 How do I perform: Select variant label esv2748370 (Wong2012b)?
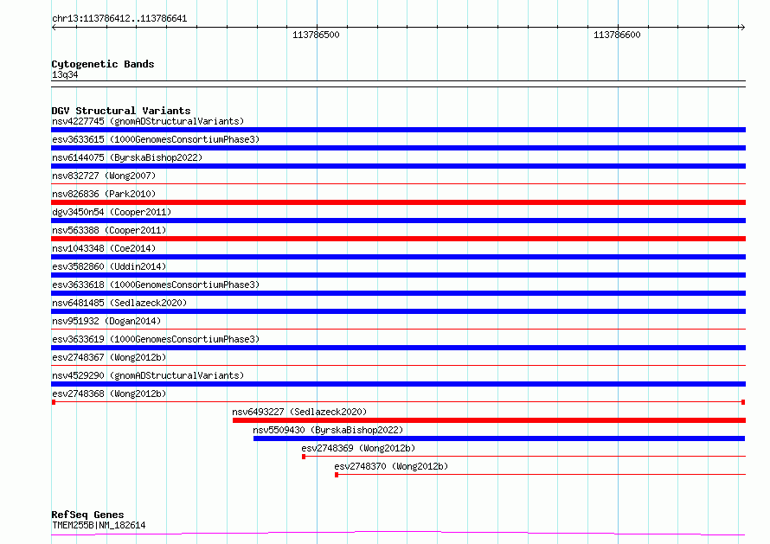coord(391,466)
